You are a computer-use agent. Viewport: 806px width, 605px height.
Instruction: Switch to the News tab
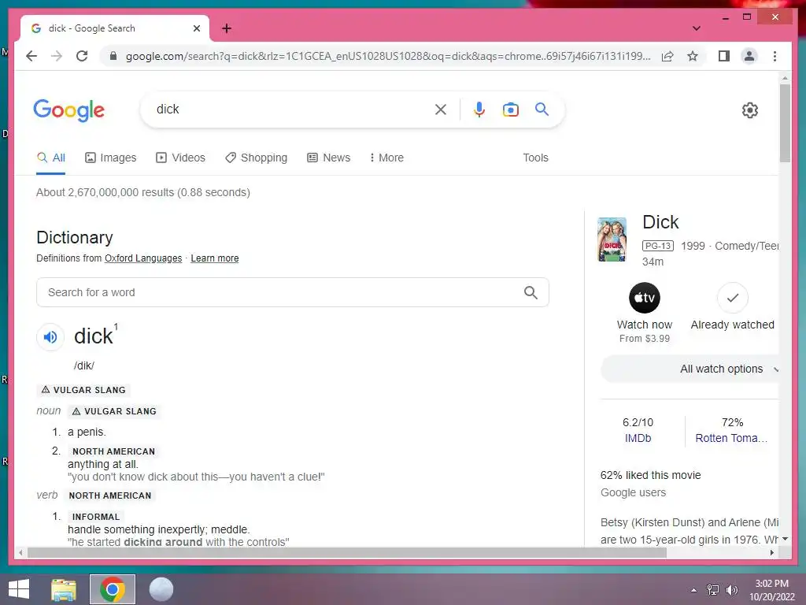(x=328, y=158)
